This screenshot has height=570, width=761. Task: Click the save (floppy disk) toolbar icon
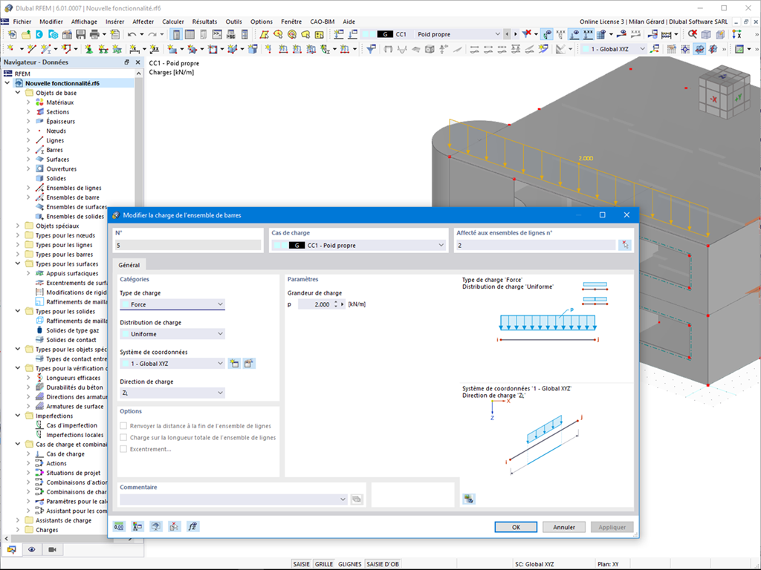coord(81,34)
